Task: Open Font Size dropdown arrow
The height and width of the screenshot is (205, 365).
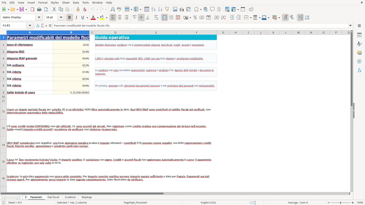Action: point(61,18)
